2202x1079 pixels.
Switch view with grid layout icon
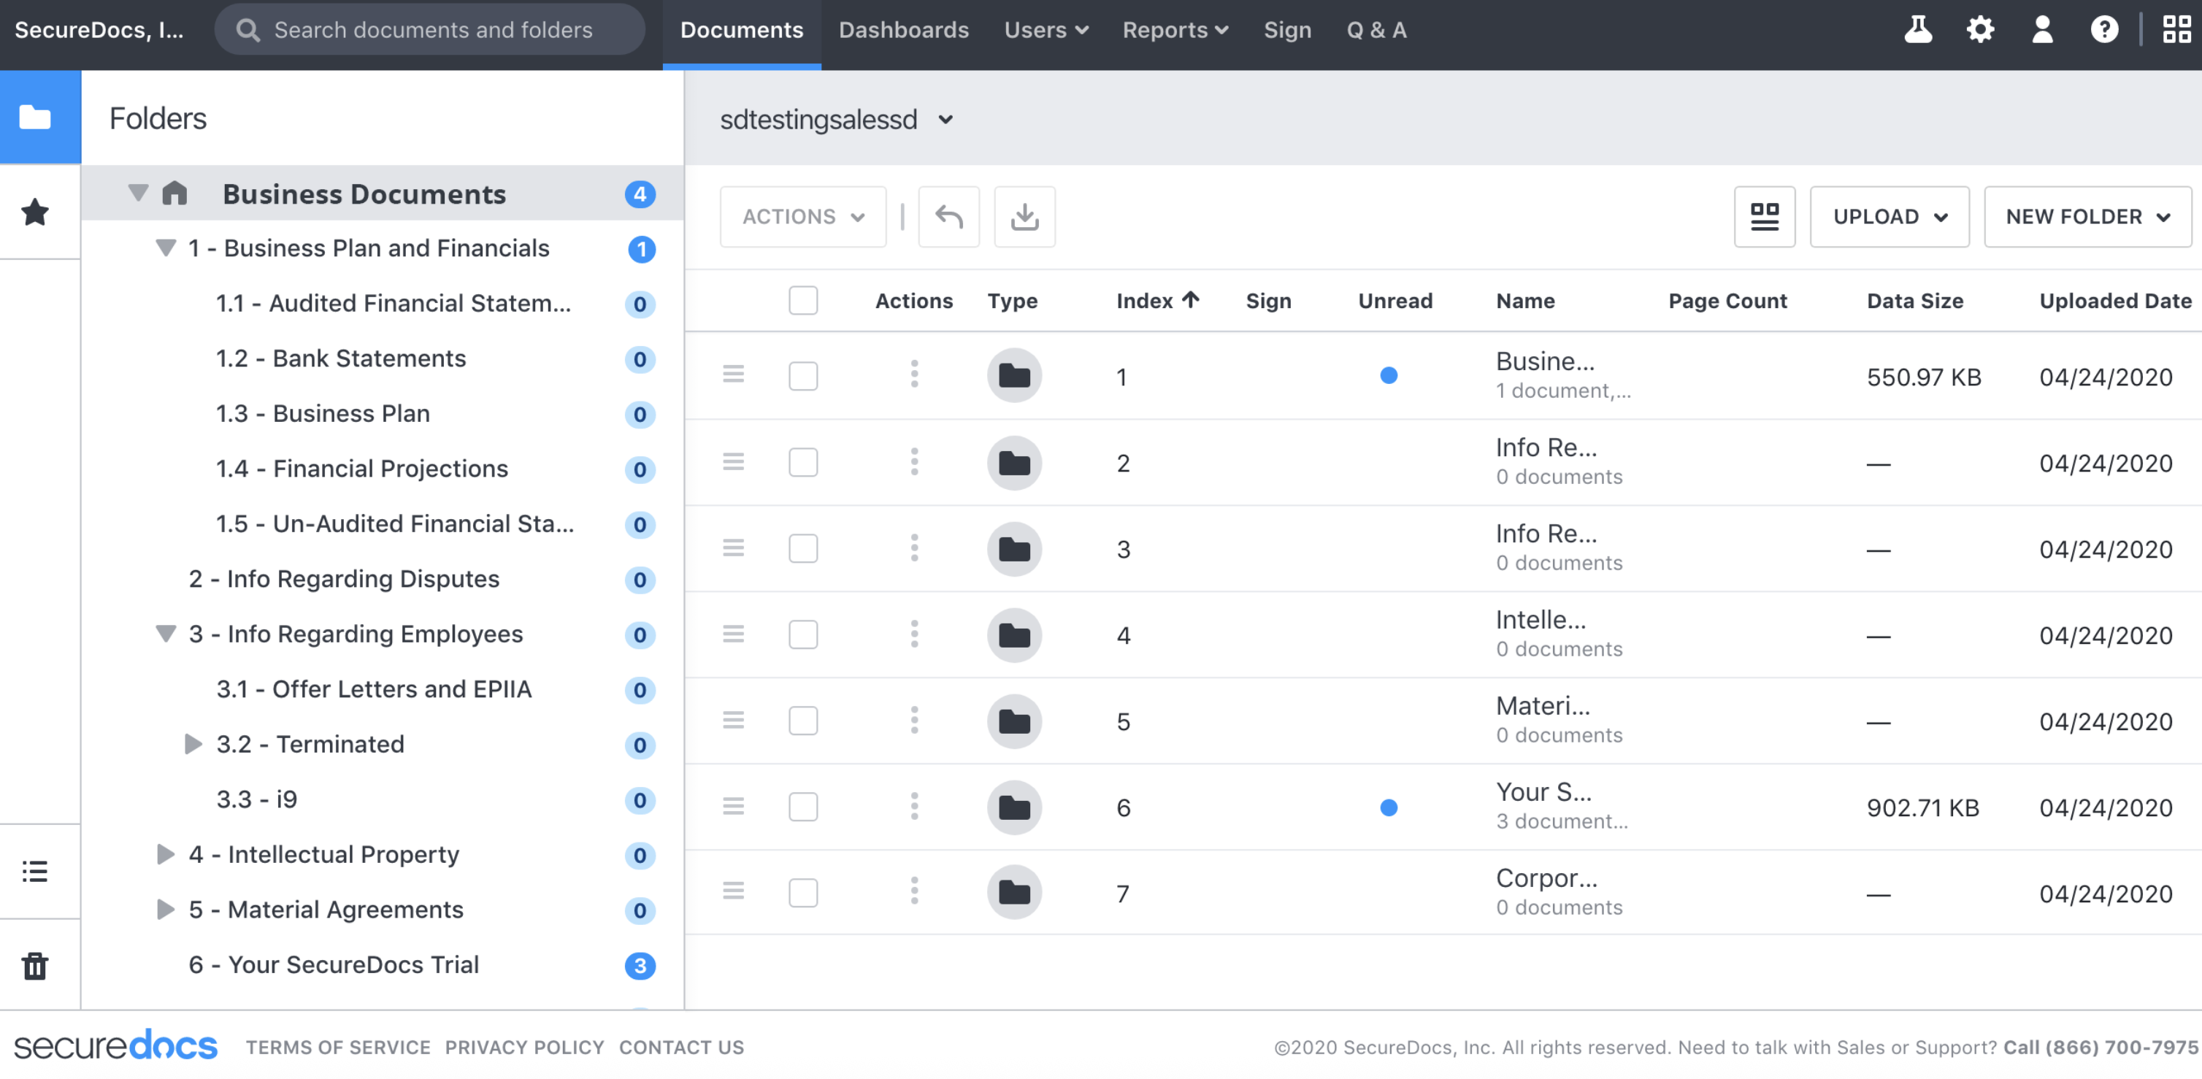(x=1765, y=217)
